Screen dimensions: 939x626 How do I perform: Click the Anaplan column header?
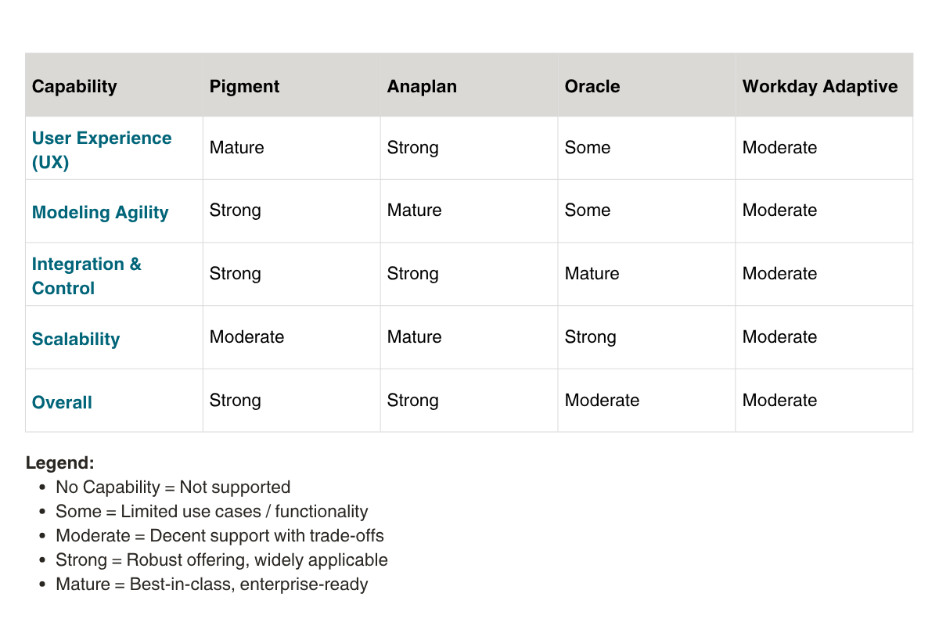[x=422, y=86]
